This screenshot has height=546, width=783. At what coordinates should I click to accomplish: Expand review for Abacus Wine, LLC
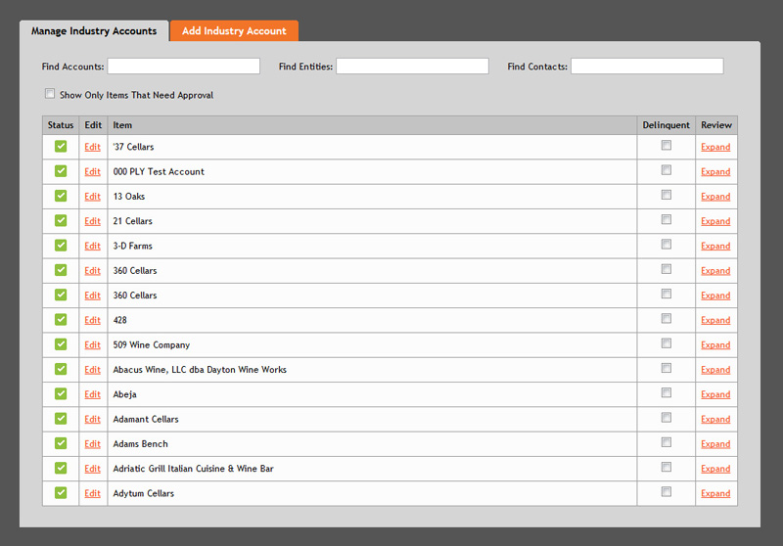point(715,369)
